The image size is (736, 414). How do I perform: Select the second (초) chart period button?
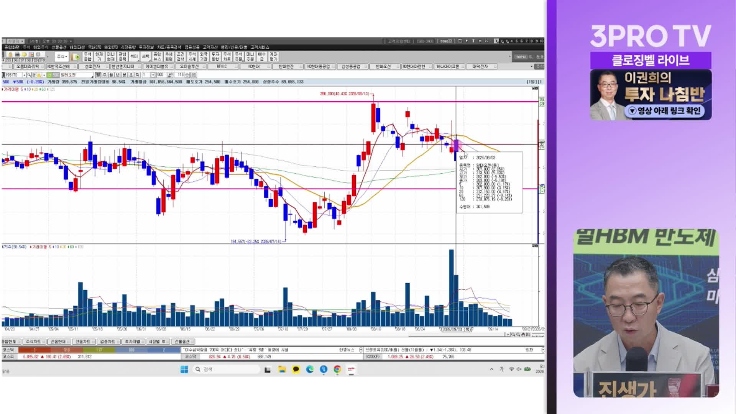pos(131,75)
